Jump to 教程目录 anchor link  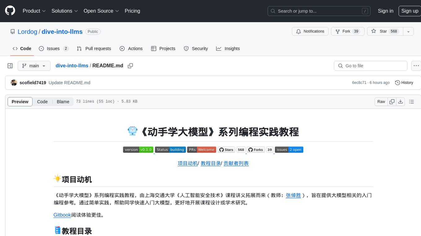click(211, 163)
